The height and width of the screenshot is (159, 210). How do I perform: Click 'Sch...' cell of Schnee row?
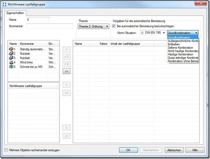(x=52, y=67)
